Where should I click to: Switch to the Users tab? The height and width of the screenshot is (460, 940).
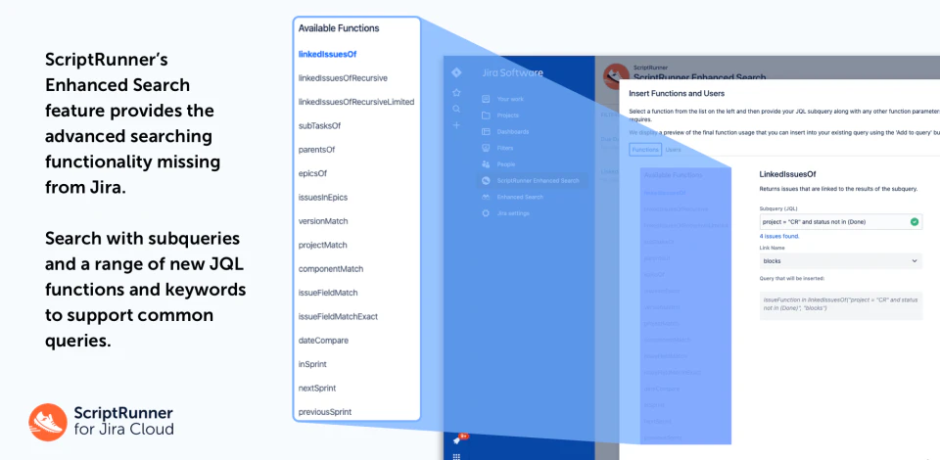tap(674, 150)
